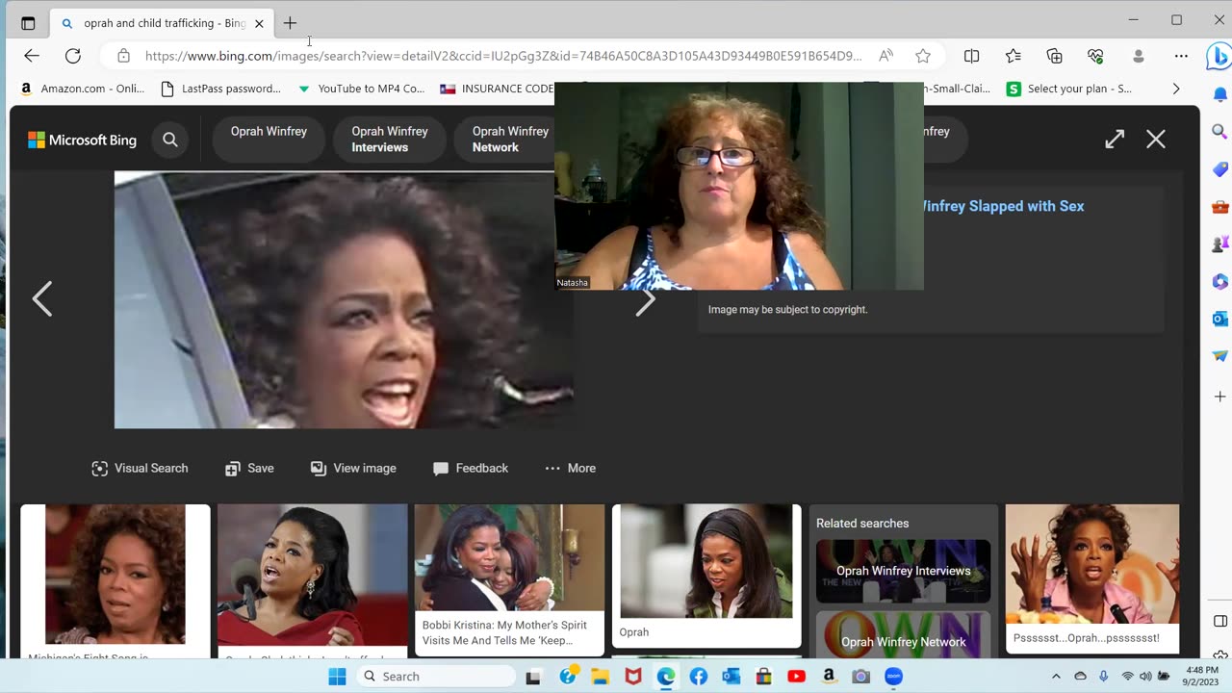
Task: Open the Collections icon
Action: pos(1055,56)
